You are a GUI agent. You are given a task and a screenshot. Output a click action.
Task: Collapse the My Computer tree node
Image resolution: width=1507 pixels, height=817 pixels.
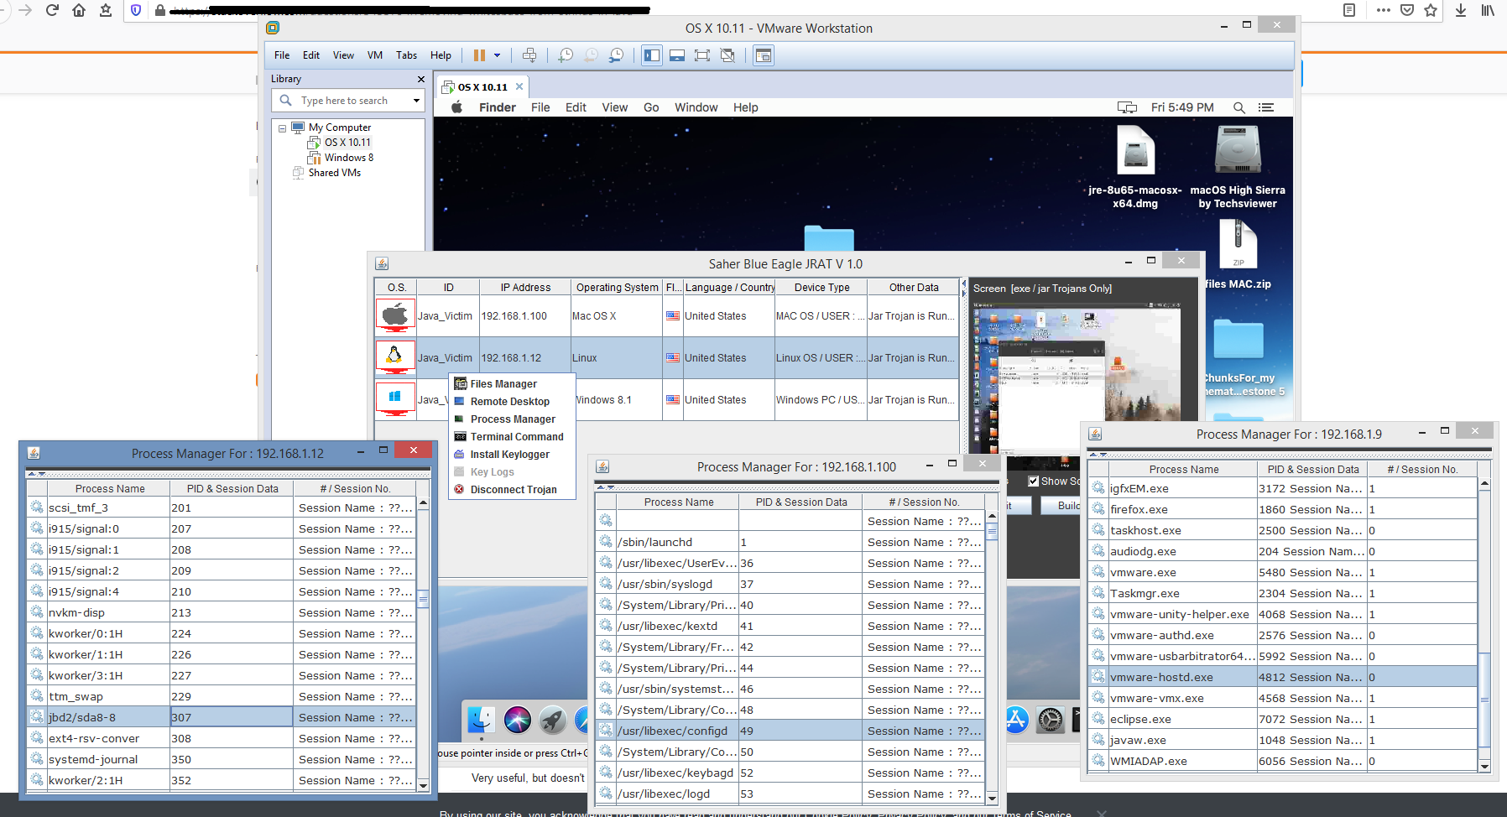[x=282, y=128]
